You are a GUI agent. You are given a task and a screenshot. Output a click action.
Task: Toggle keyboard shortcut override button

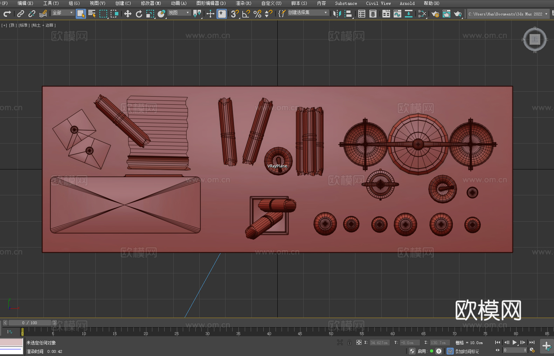222,14
